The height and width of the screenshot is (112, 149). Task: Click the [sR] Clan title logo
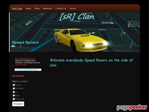coord(77,17)
